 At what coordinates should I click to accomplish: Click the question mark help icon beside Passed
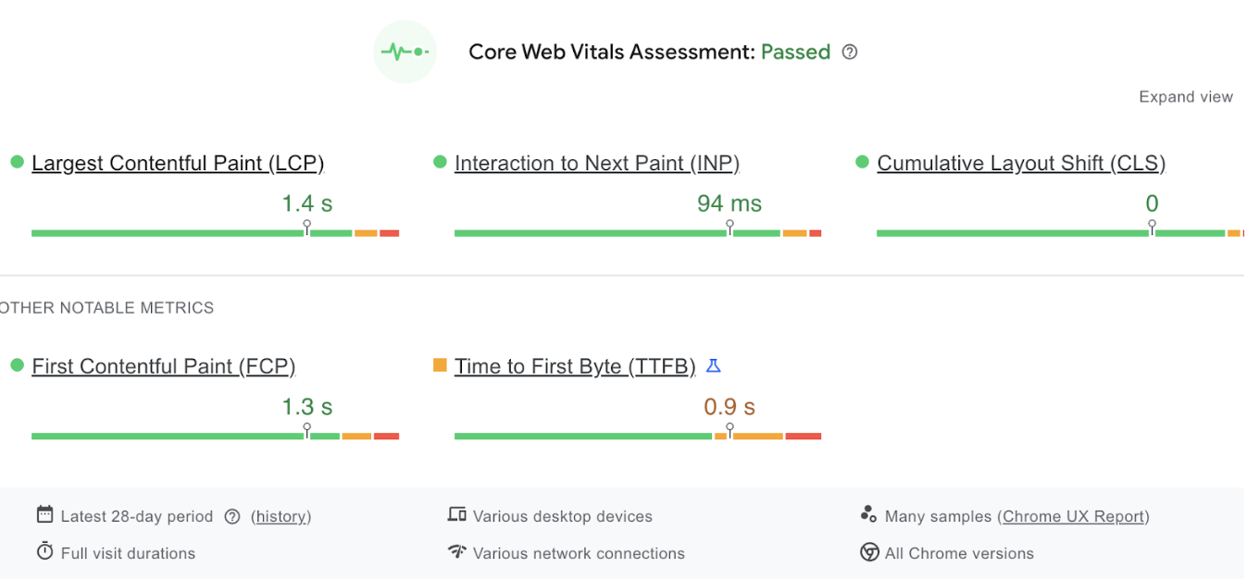point(849,53)
